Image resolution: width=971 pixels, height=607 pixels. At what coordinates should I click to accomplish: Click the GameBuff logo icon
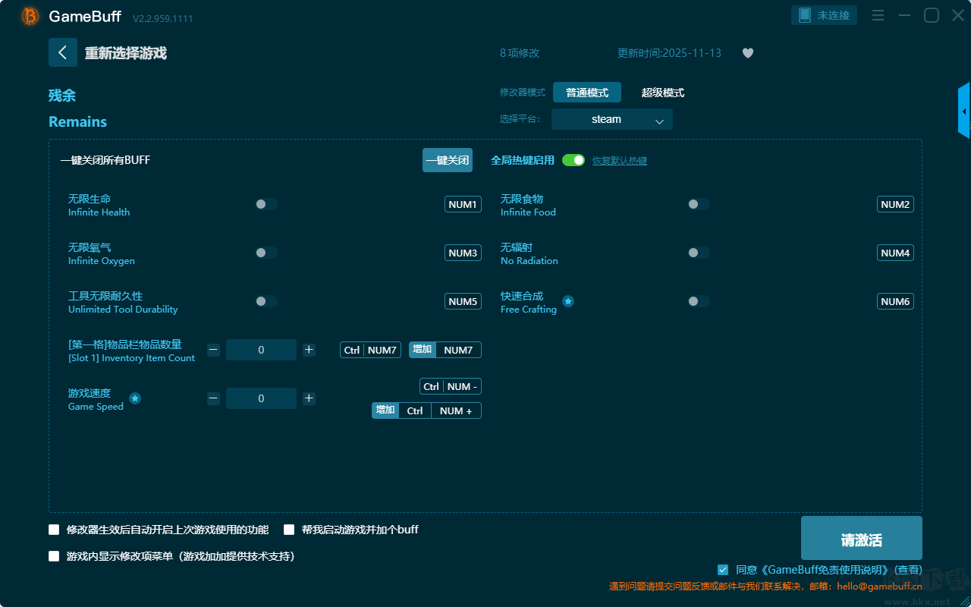(x=30, y=16)
